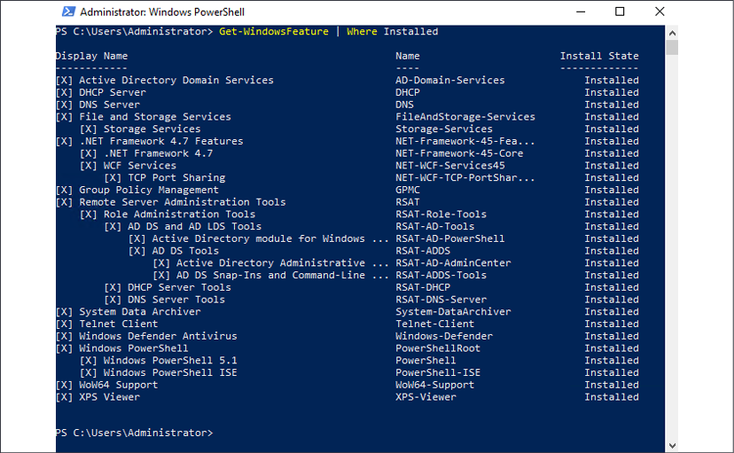Screen dimensions: 734x453
Task: Click the scrollbar down arrow
Action: [x=672, y=446]
